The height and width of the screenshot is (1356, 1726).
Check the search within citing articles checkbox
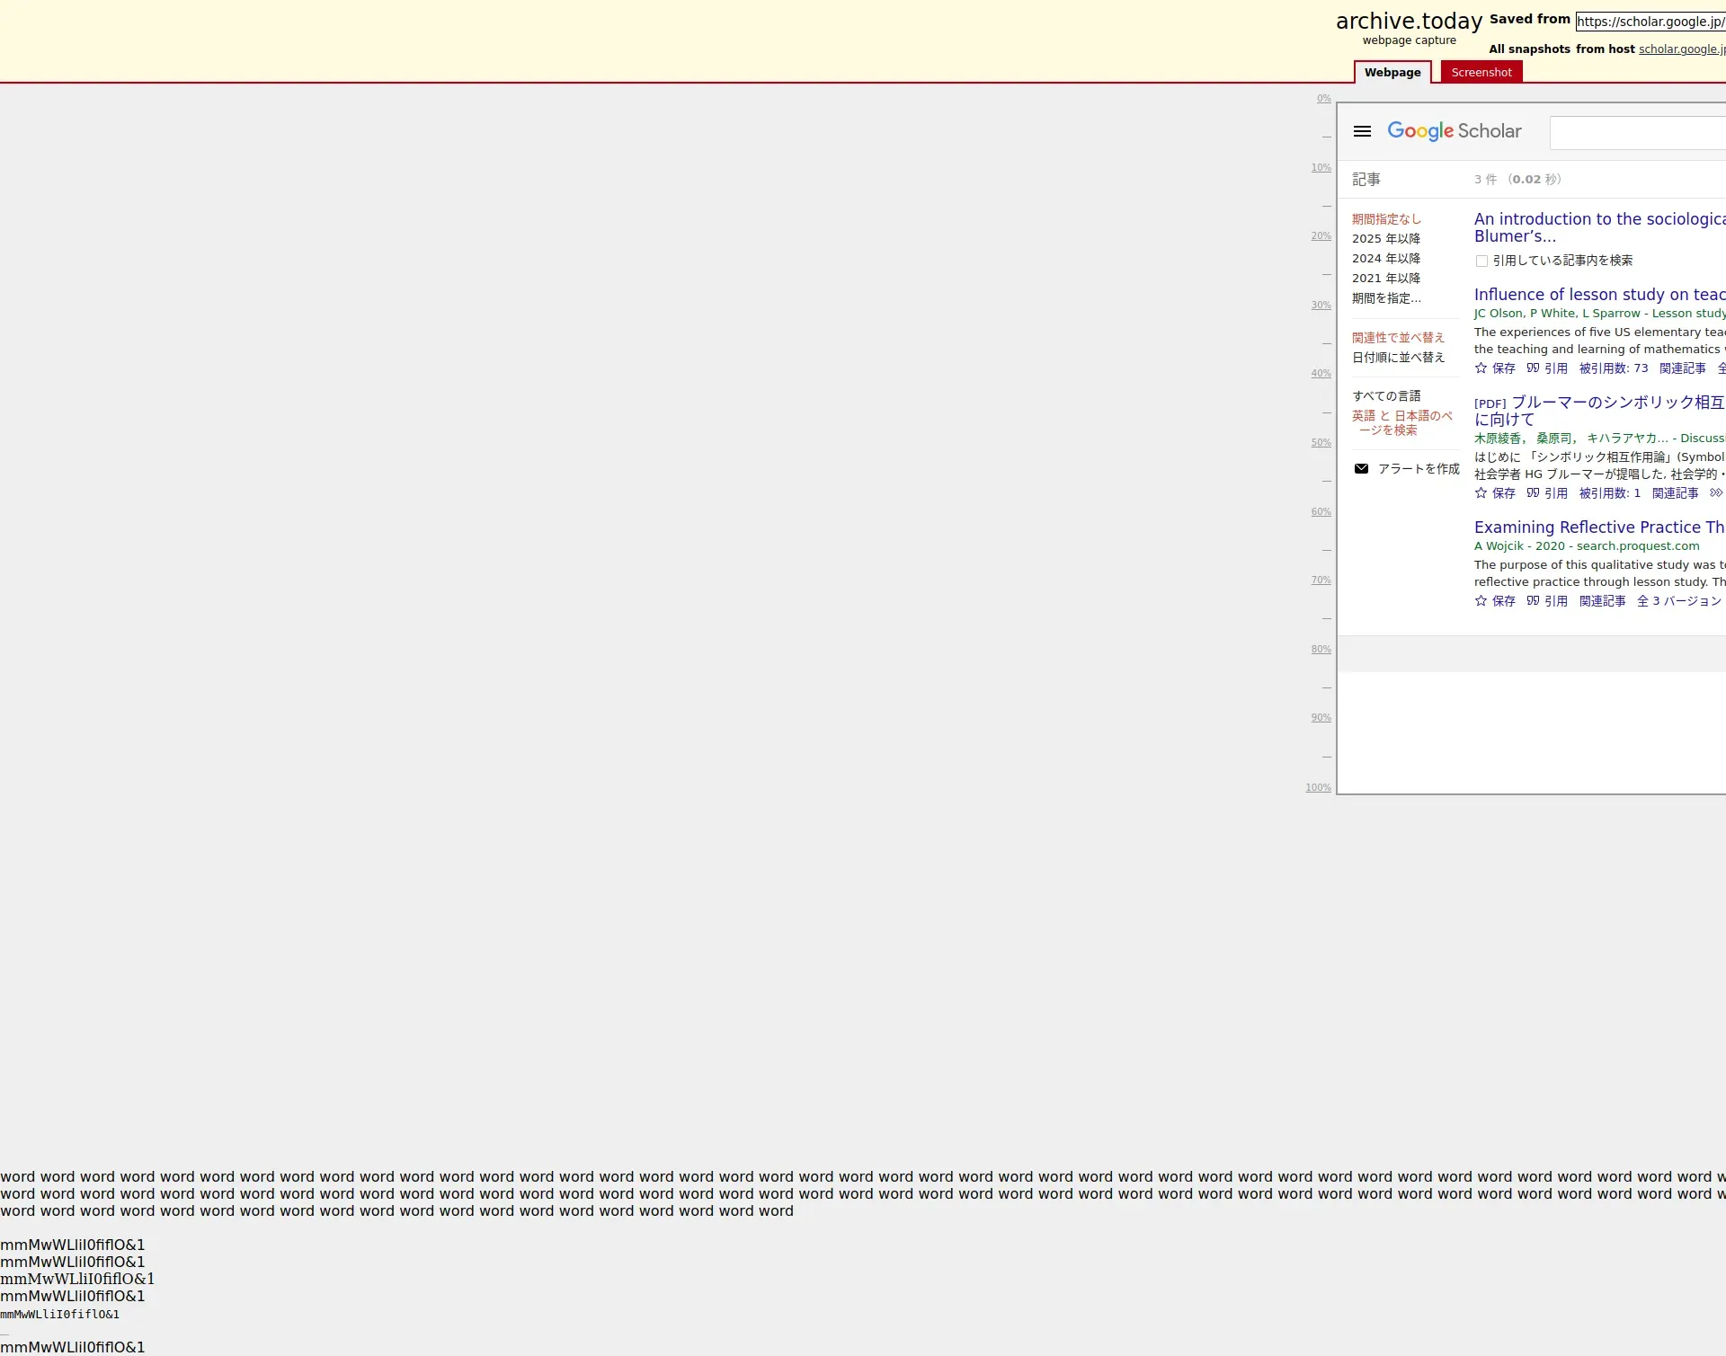[1481, 261]
